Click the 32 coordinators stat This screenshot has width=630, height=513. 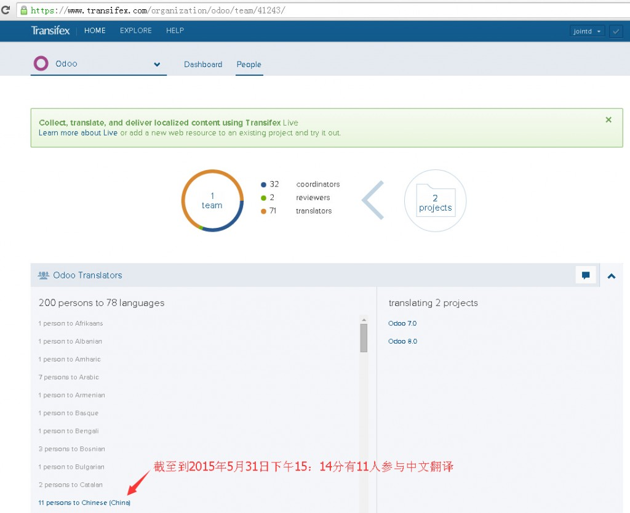pyautogui.click(x=300, y=184)
